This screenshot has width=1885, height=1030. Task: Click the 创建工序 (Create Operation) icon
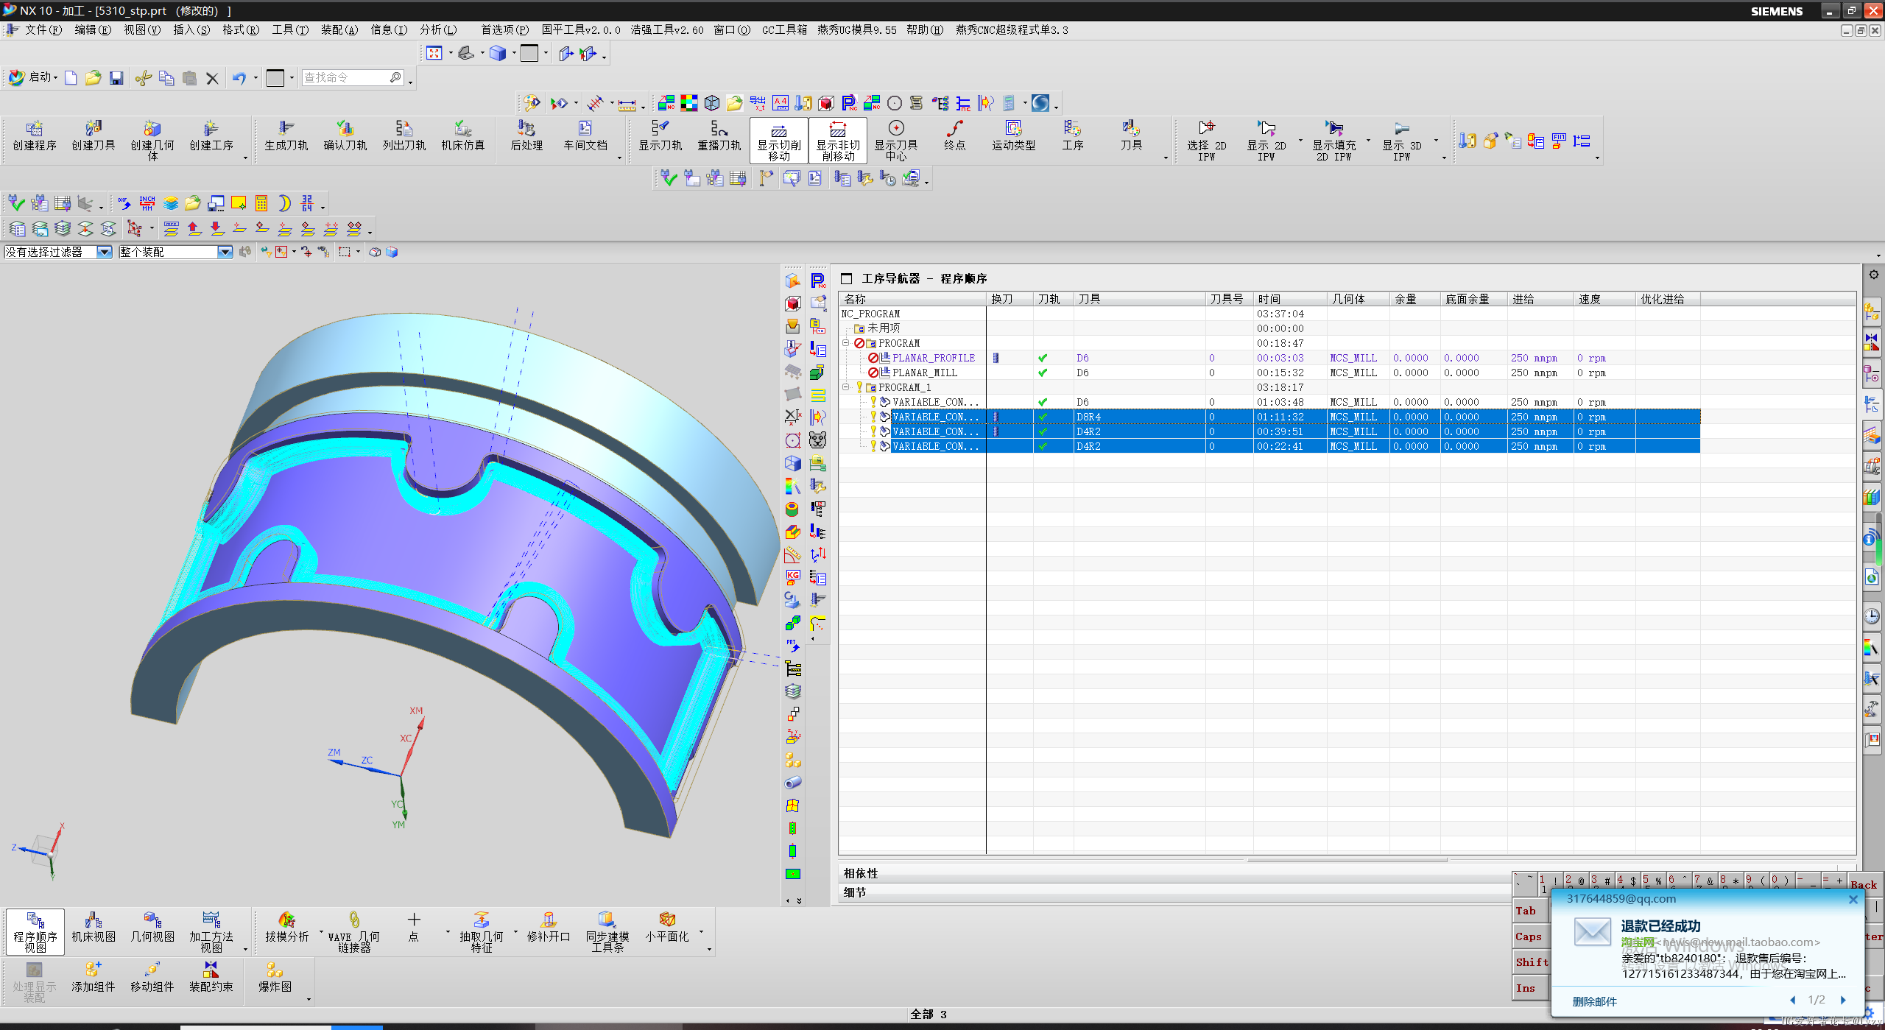(211, 136)
